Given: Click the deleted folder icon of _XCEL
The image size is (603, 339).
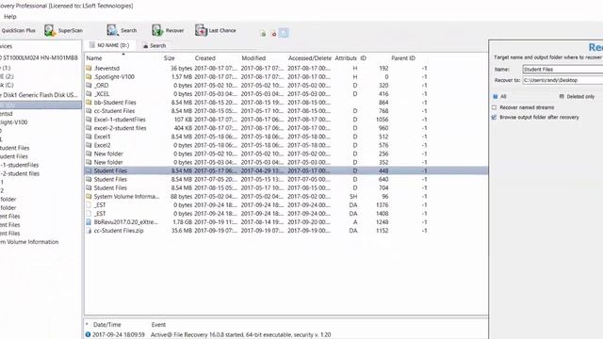Looking at the screenshot, I should (89, 93).
